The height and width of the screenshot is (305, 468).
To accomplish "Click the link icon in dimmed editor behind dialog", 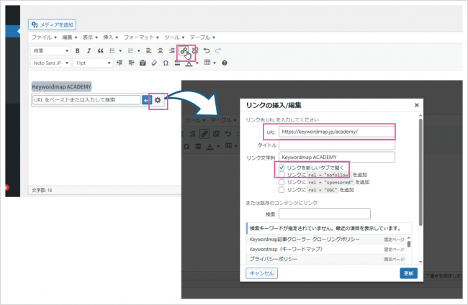I will point(204,134).
